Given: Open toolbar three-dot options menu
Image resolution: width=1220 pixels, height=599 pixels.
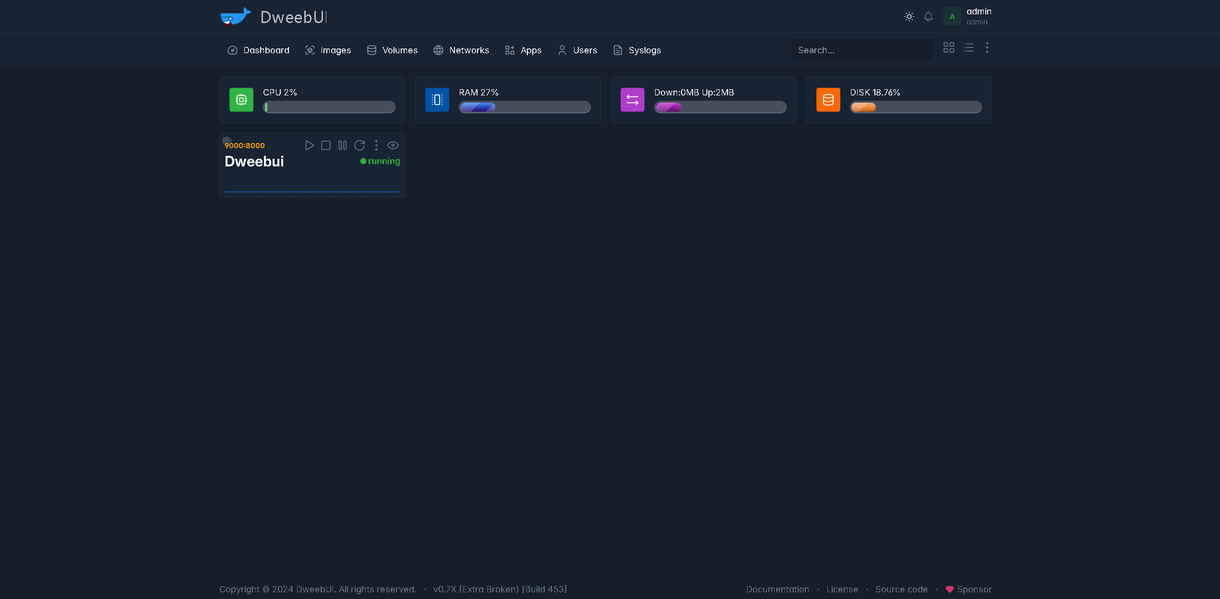Looking at the screenshot, I should point(987,47).
